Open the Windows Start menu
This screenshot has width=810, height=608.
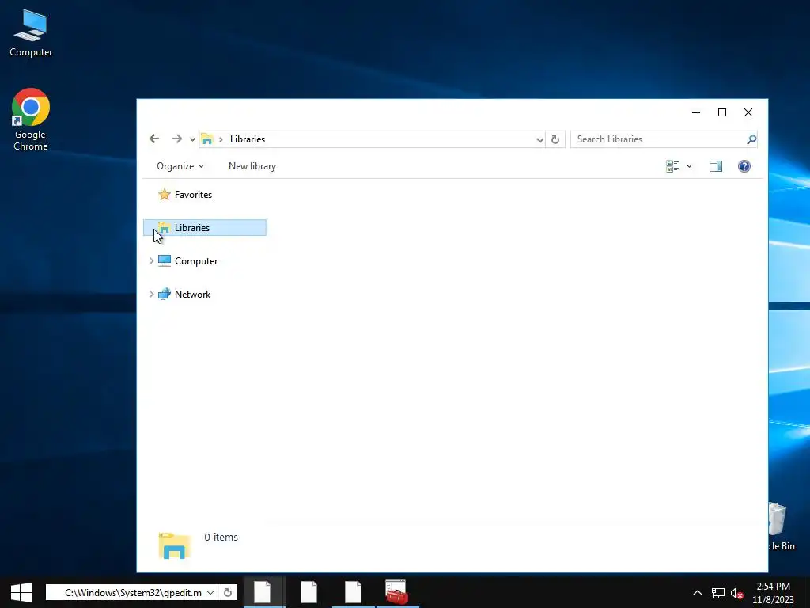21,592
